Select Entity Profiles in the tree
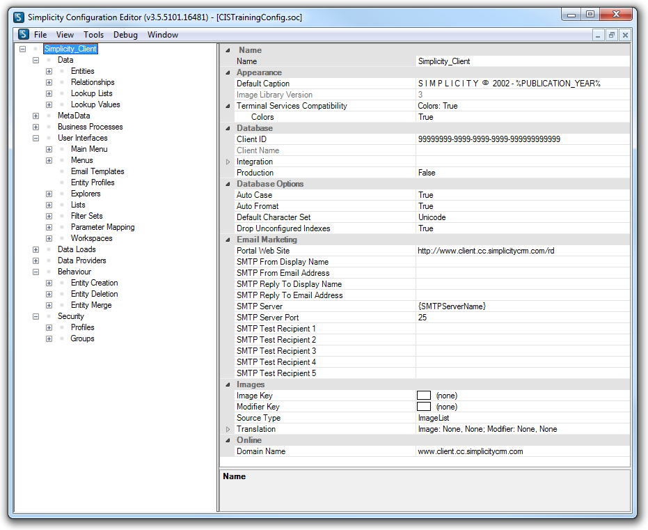Viewport: 648px width, 530px height. [x=93, y=182]
